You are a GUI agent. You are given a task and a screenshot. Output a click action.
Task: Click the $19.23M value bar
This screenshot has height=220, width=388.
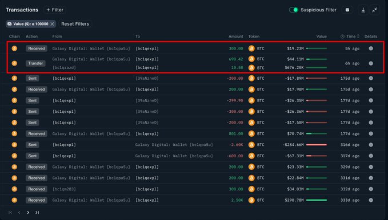(317, 48)
